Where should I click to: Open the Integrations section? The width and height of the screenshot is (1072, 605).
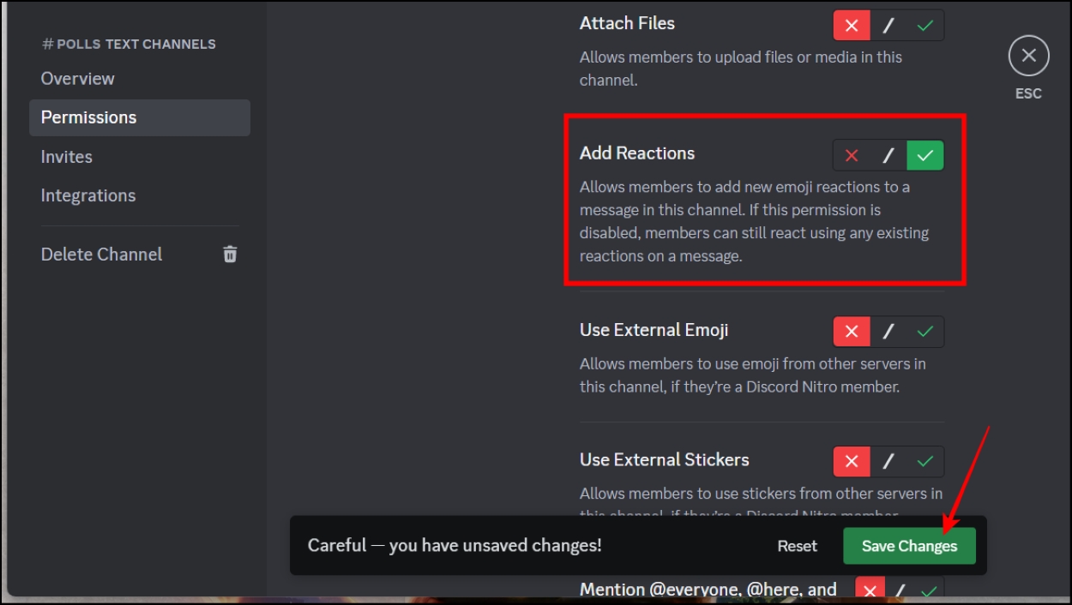88,195
